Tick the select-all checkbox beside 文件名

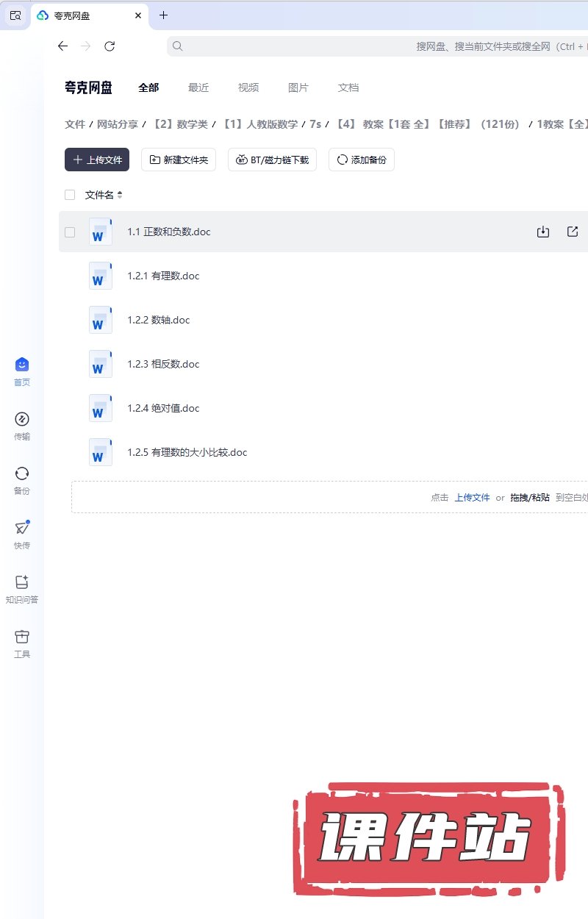(70, 195)
